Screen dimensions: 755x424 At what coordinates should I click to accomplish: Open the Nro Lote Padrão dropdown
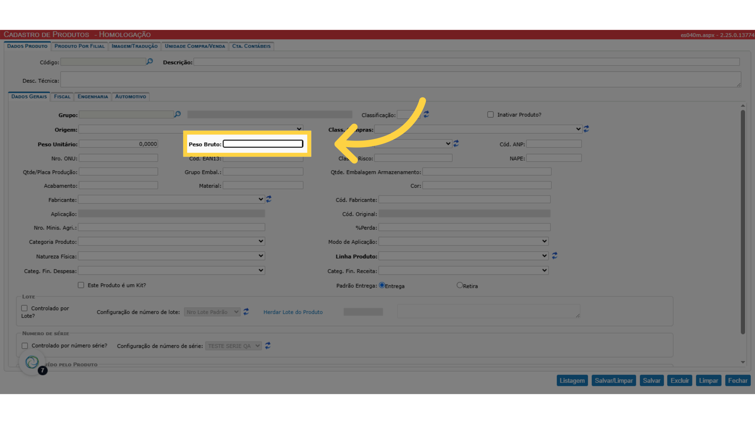tap(212, 312)
